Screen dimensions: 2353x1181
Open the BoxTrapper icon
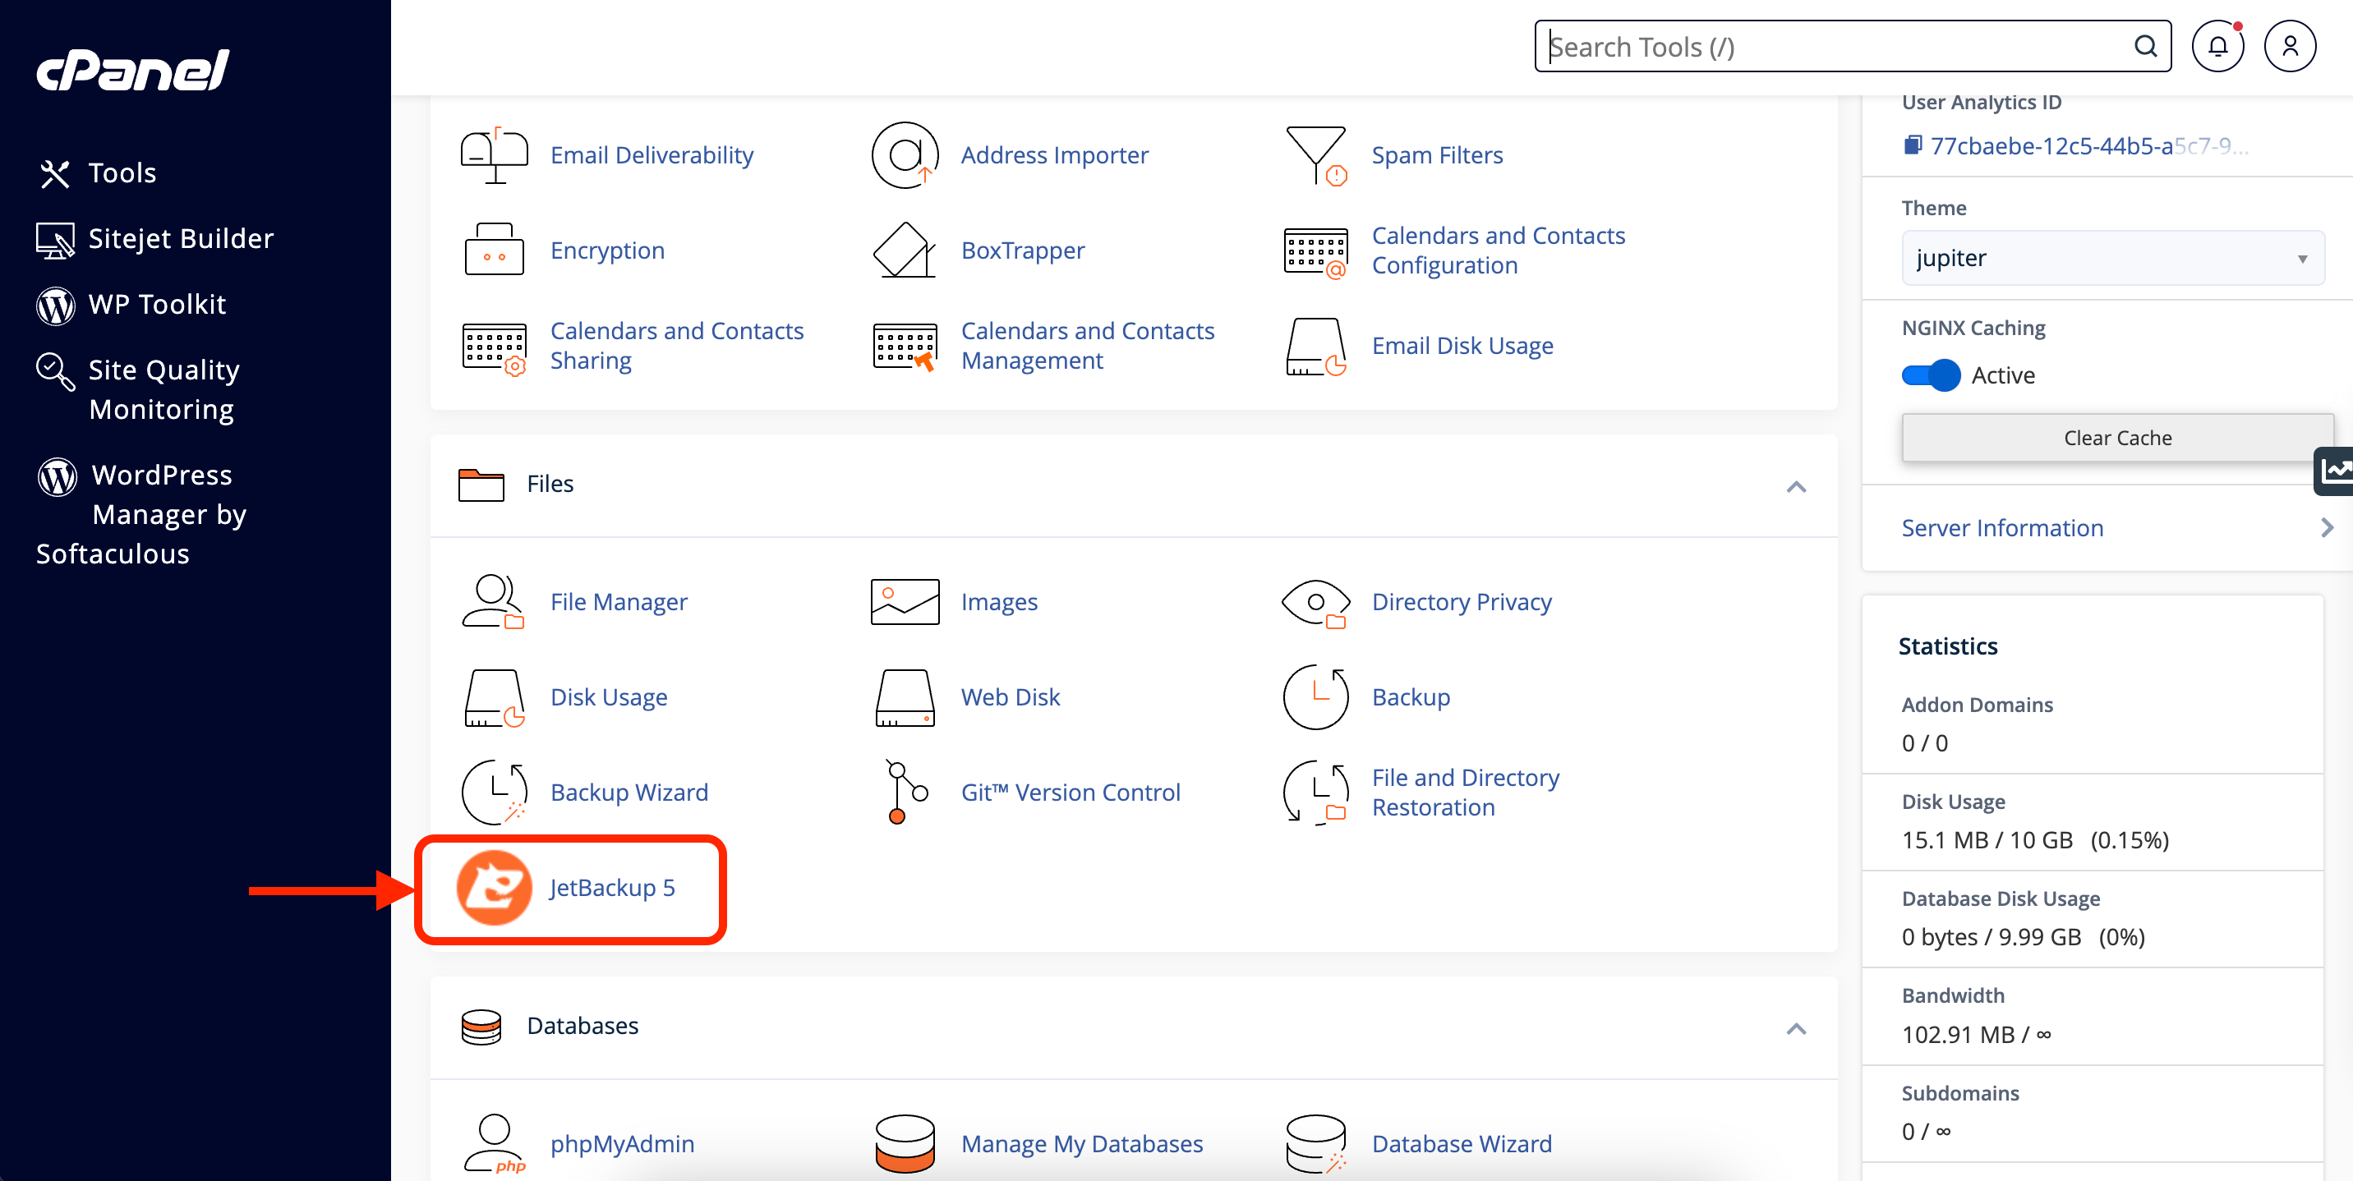tap(905, 250)
